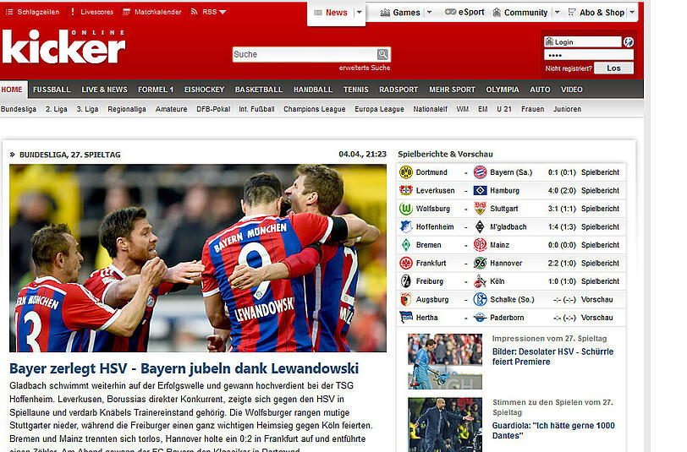Open the Community tab
Screen dimensions: 687x452
[520, 13]
